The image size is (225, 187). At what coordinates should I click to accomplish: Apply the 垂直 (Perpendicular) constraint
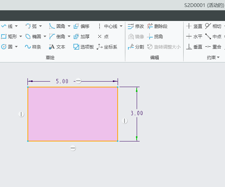194,47
